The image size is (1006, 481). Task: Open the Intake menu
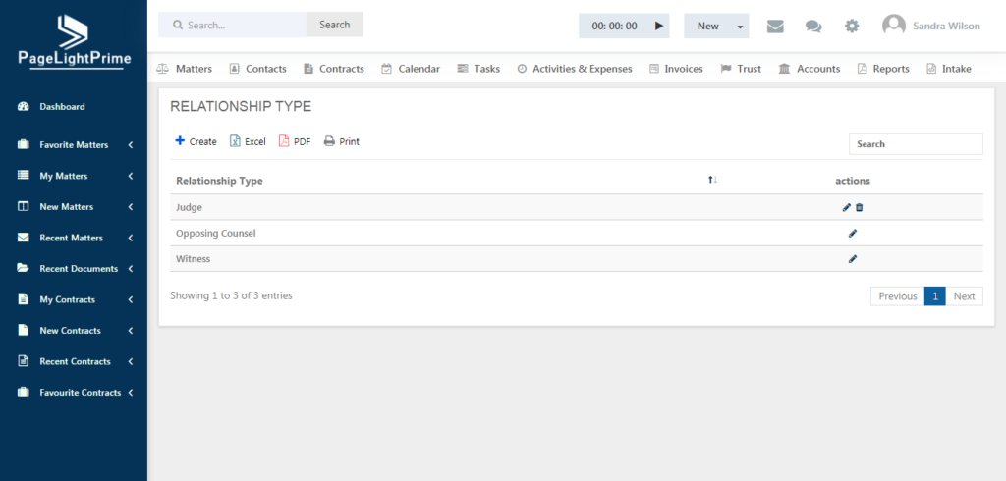[x=949, y=69]
